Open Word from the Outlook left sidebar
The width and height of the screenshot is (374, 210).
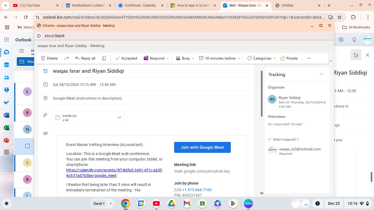[7, 115]
